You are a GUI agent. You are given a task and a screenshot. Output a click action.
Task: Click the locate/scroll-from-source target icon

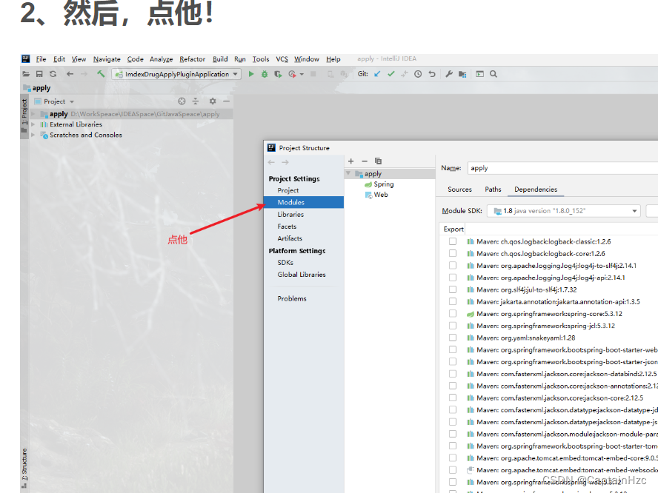click(182, 101)
